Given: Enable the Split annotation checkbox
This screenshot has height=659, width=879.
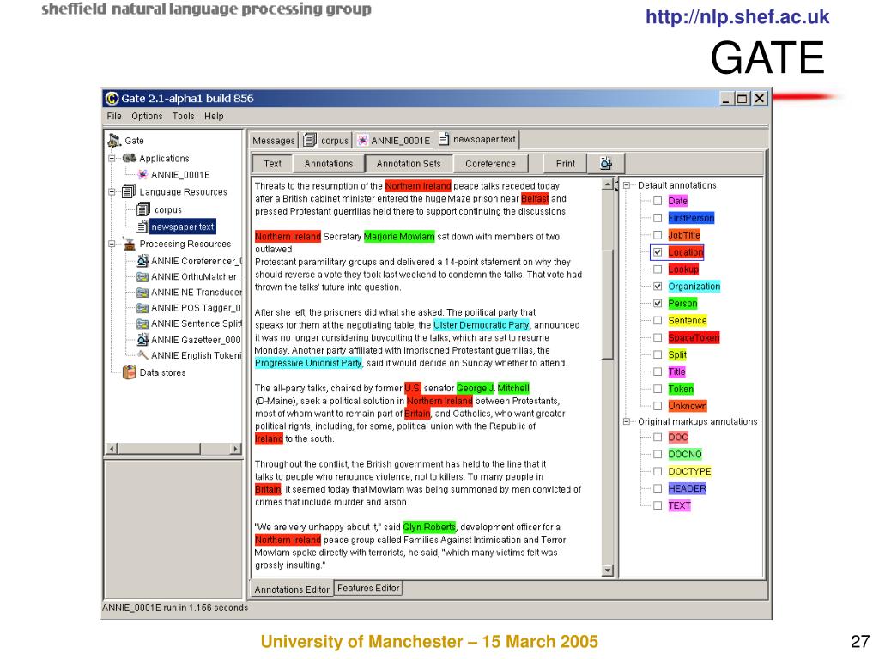Looking at the screenshot, I should (x=658, y=354).
